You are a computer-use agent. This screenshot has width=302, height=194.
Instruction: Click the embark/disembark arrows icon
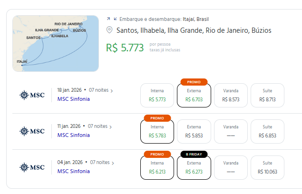tap(111, 19)
